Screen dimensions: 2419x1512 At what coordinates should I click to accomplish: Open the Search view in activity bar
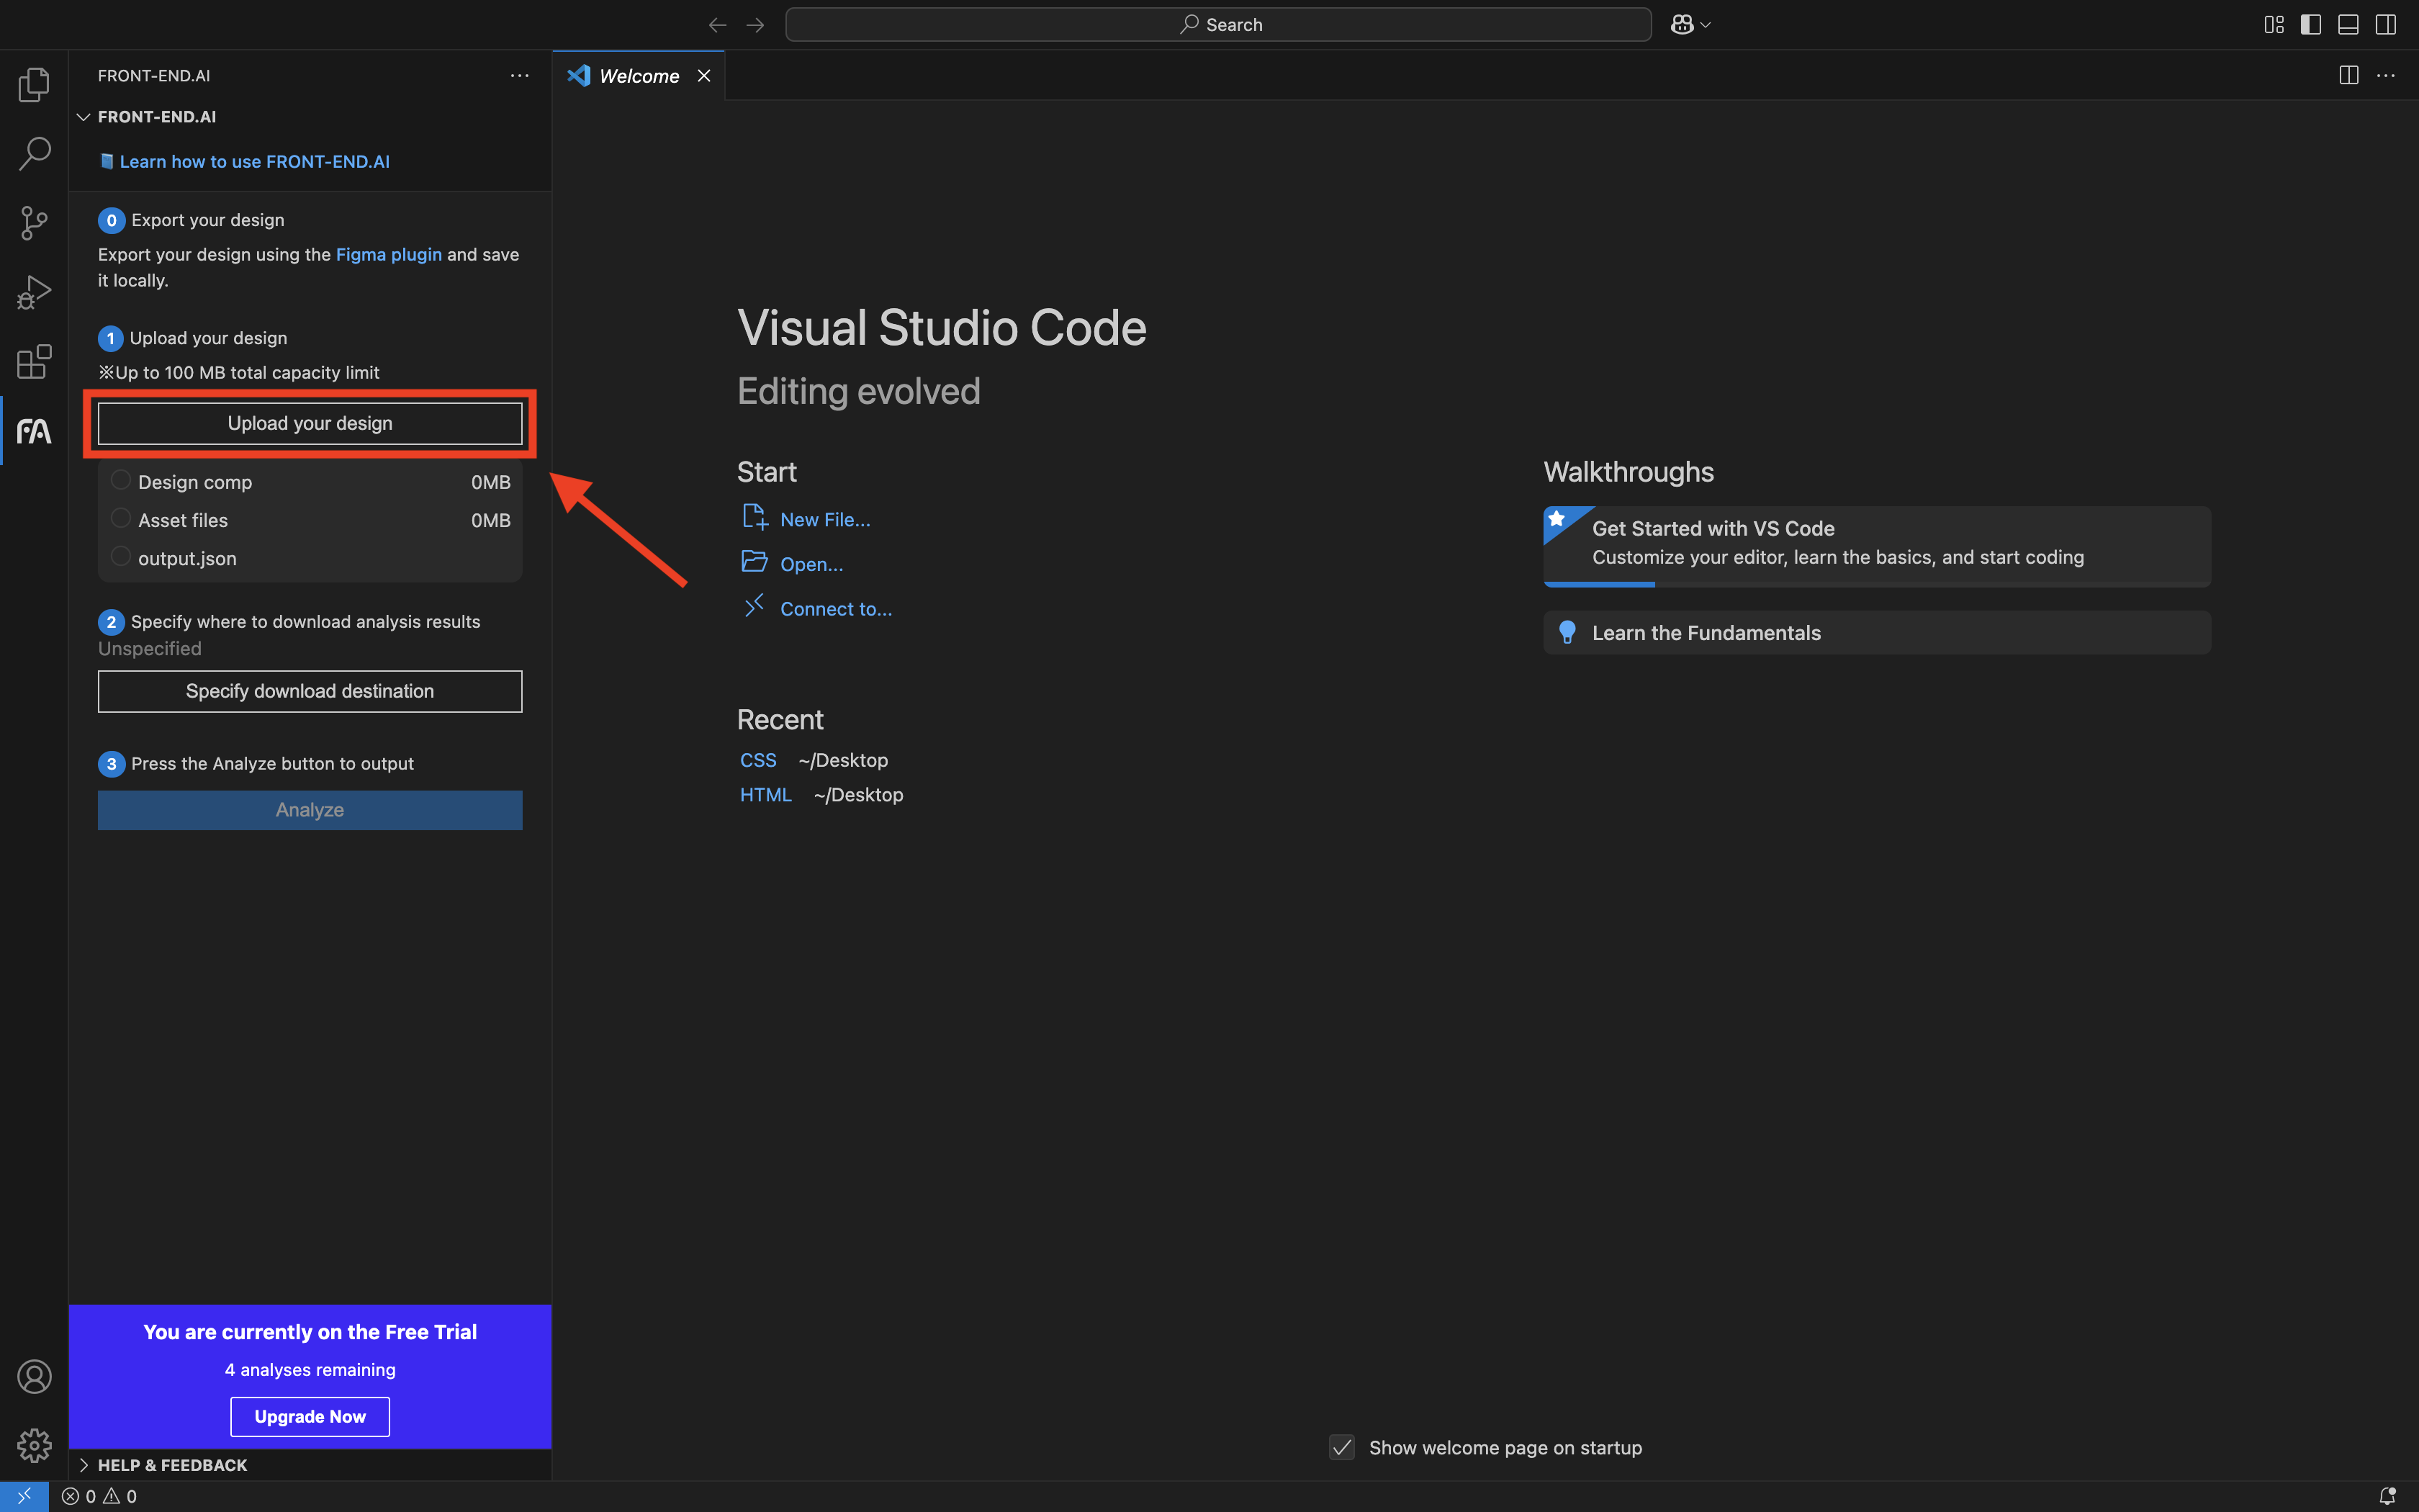(x=34, y=153)
